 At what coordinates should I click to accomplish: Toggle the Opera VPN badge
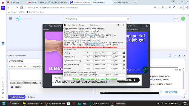(x=21, y=7)
